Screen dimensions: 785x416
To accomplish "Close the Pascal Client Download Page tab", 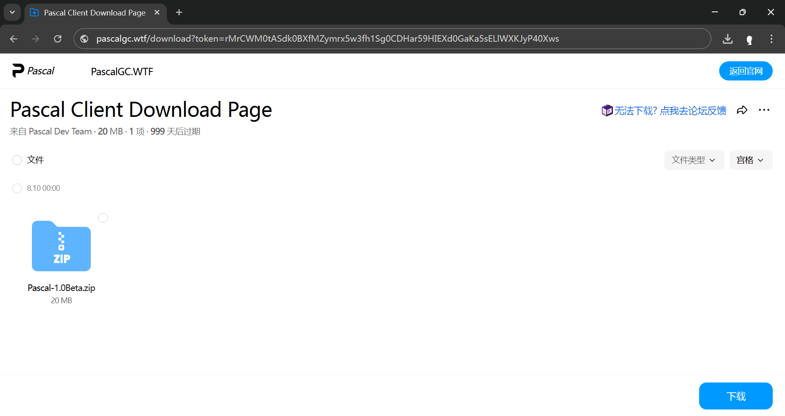I will point(157,12).
